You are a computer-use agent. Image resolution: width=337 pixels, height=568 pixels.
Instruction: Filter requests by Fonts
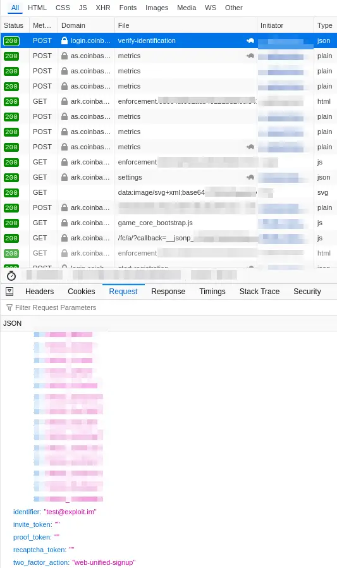(x=128, y=8)
